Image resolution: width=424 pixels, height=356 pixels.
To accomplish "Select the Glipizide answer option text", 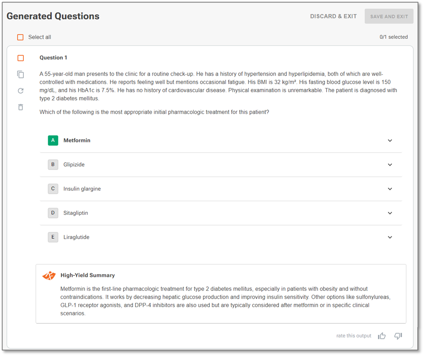I will [74, 165].
